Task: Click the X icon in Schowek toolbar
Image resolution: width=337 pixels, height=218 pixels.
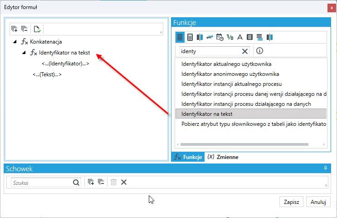Action: coord(124,182)
